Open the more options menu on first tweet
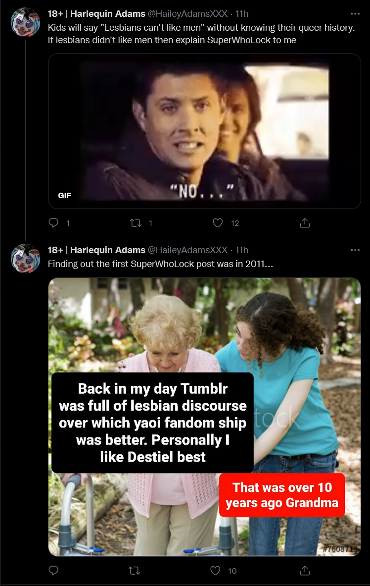Screen dimensions: 370x586 (x=355, y=14)
